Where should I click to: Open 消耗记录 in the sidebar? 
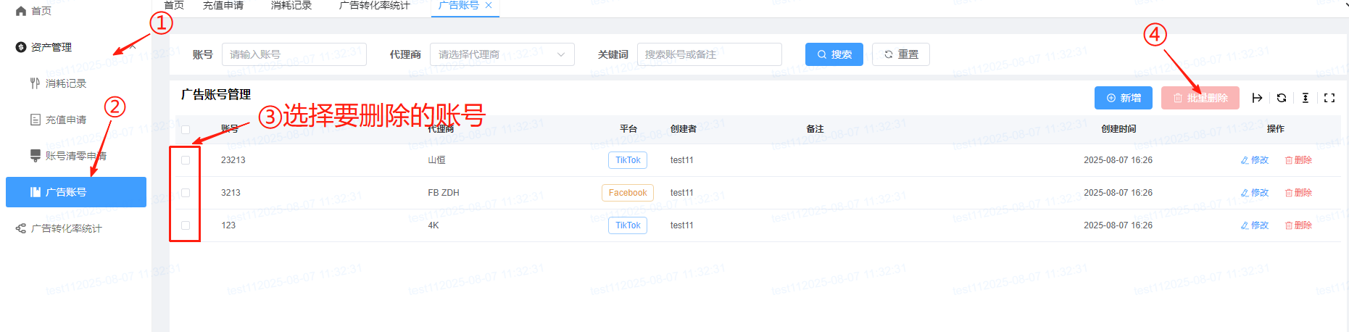65,83
